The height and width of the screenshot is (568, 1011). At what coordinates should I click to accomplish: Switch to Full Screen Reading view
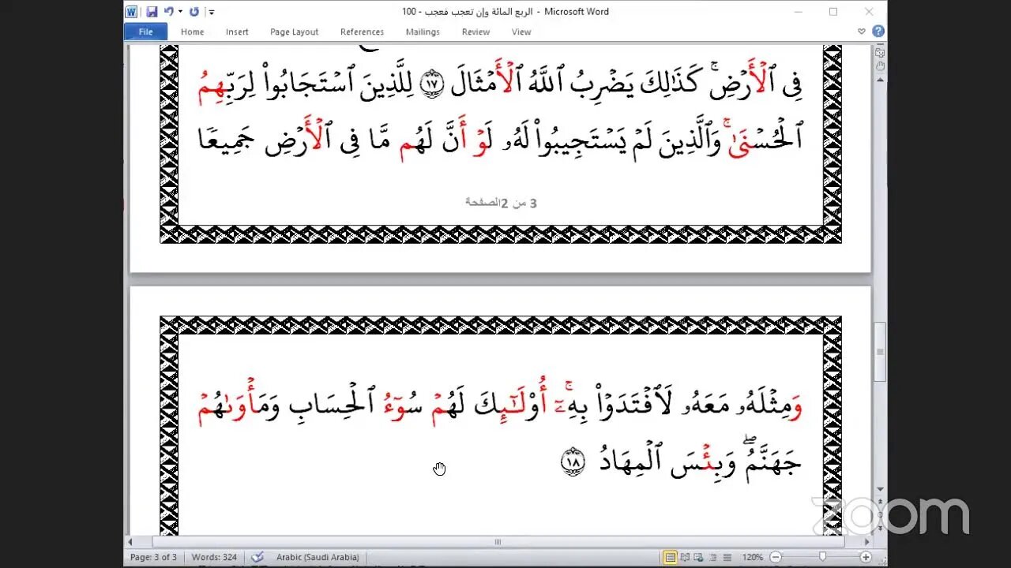(685, 557)
